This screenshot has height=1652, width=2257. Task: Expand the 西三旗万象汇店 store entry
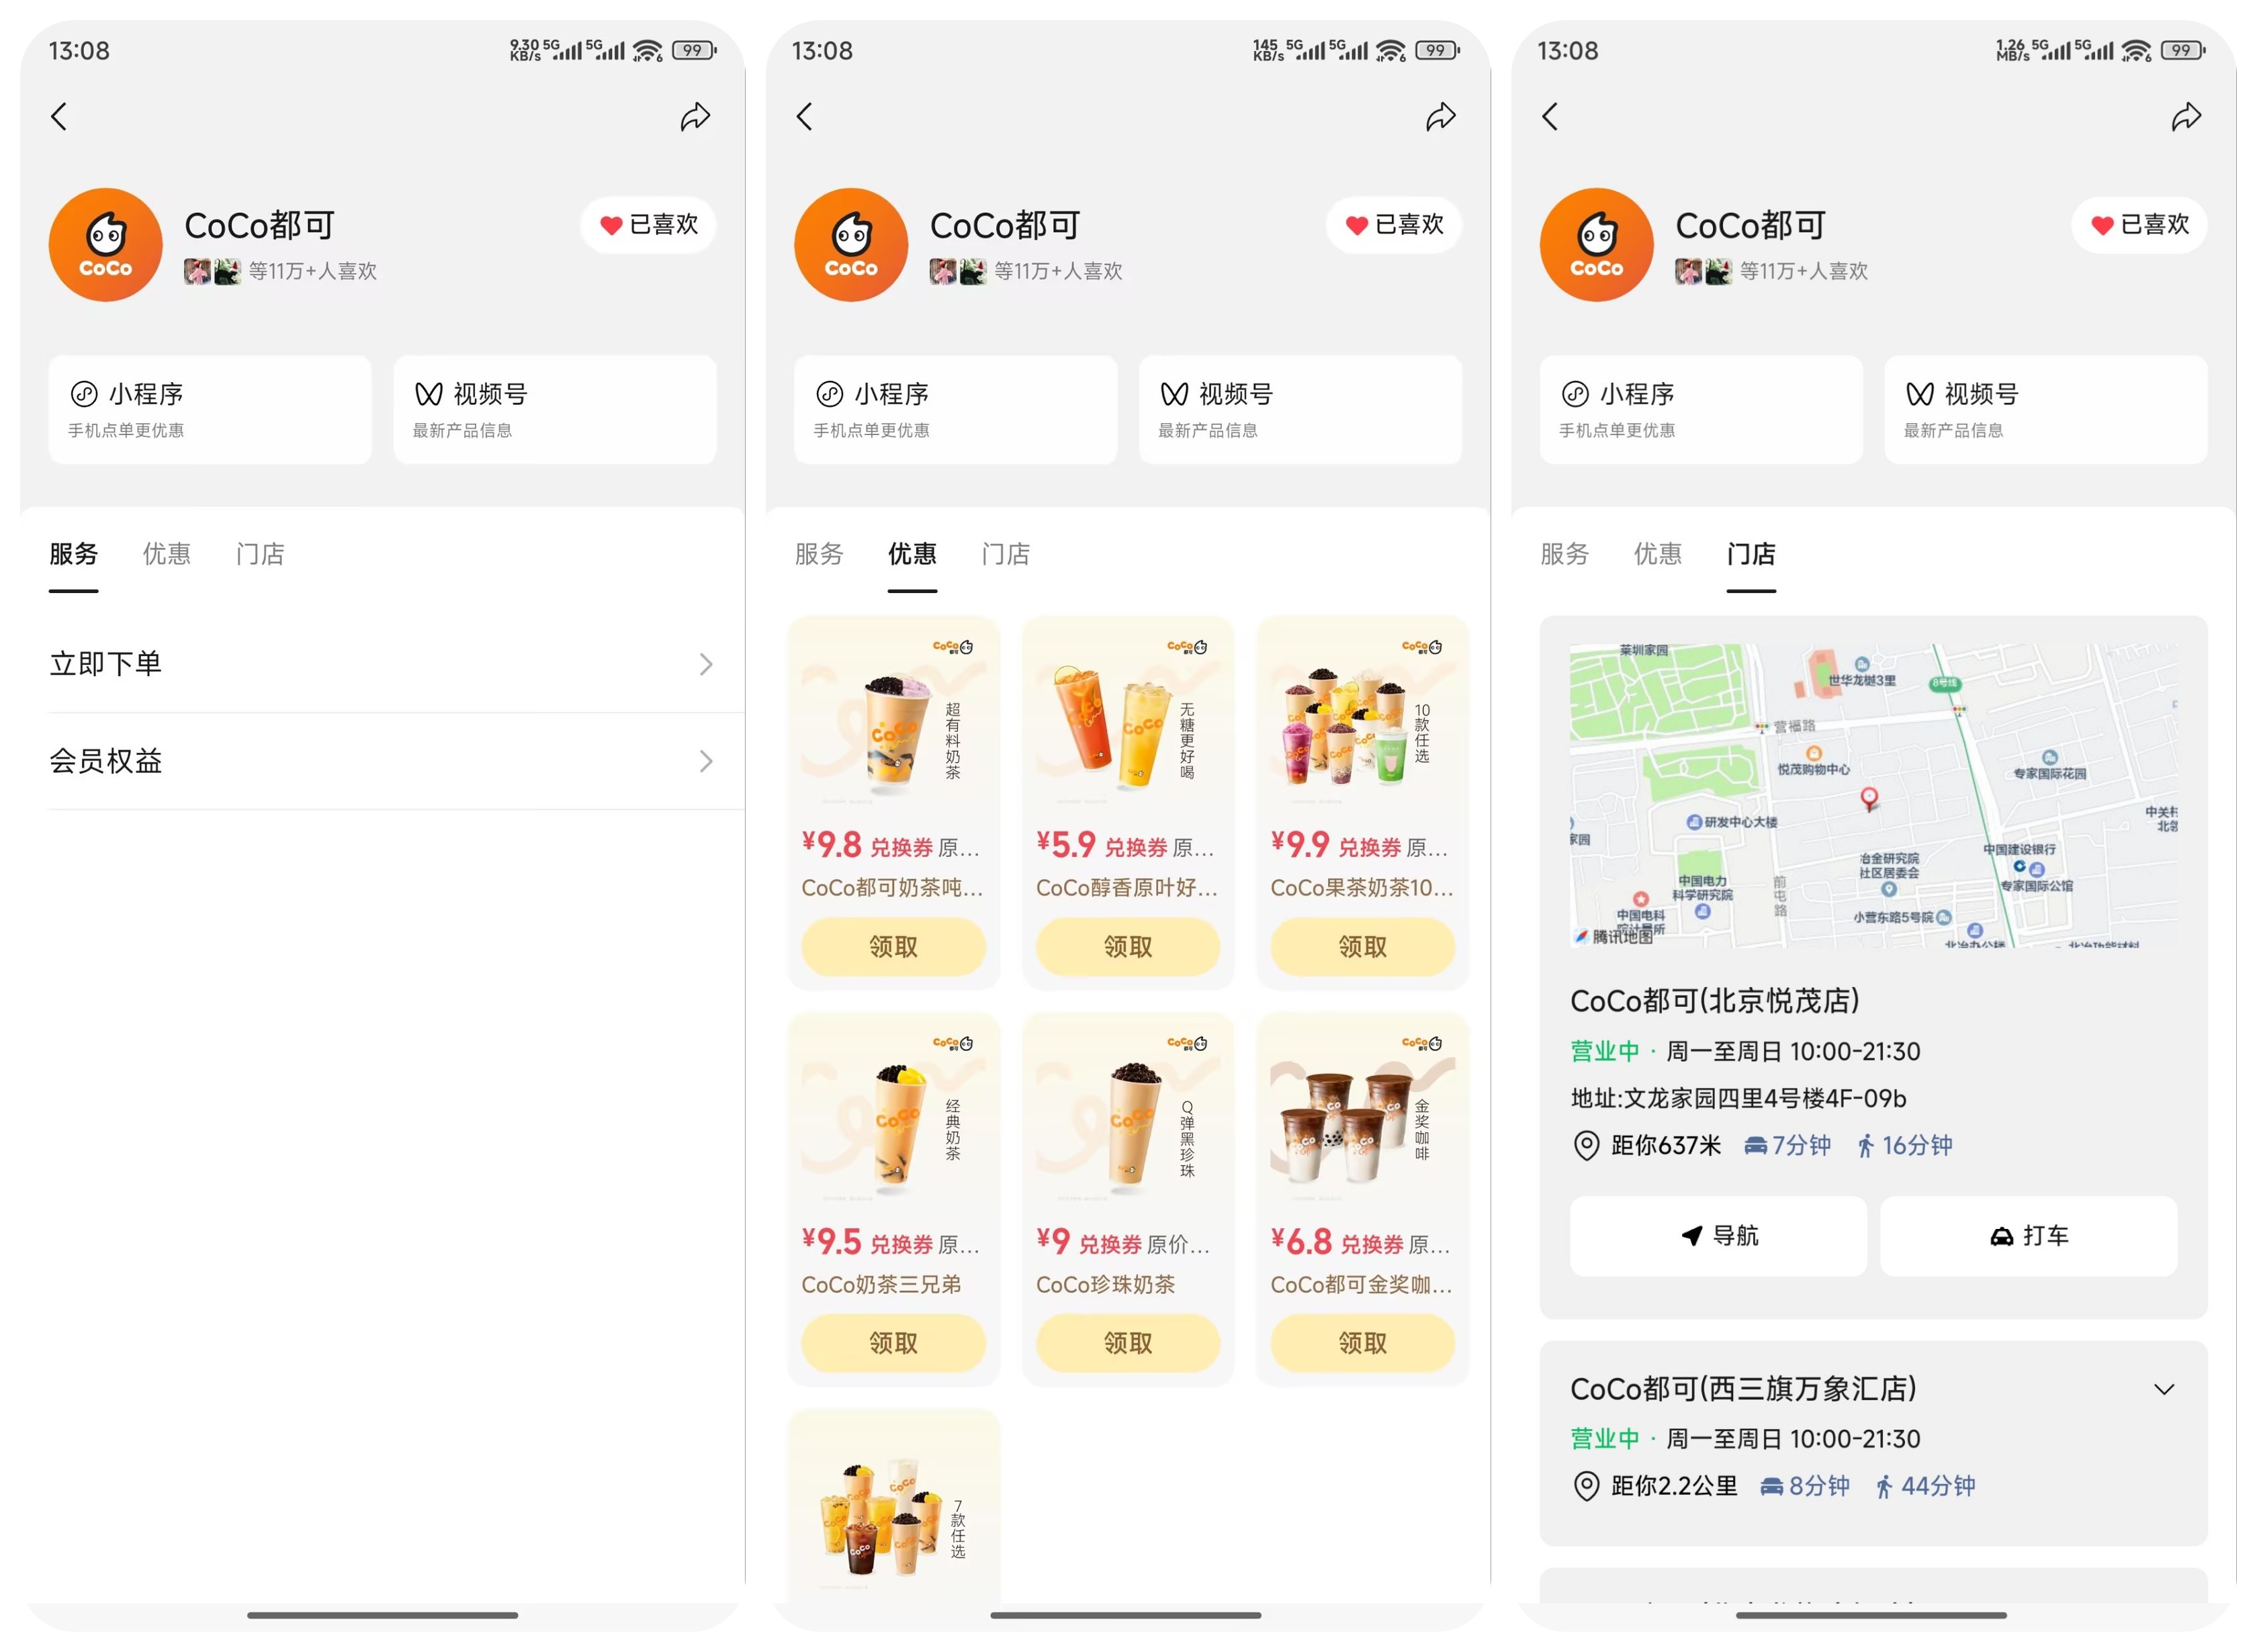click(2164, 1390)
